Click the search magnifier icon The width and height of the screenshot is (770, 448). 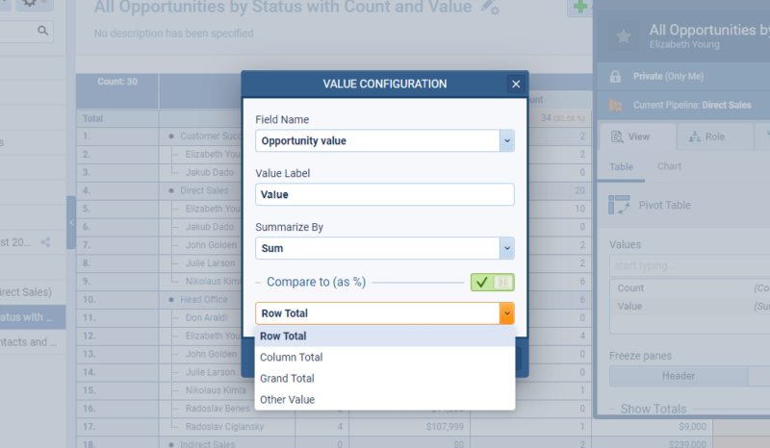pos(43,31)
